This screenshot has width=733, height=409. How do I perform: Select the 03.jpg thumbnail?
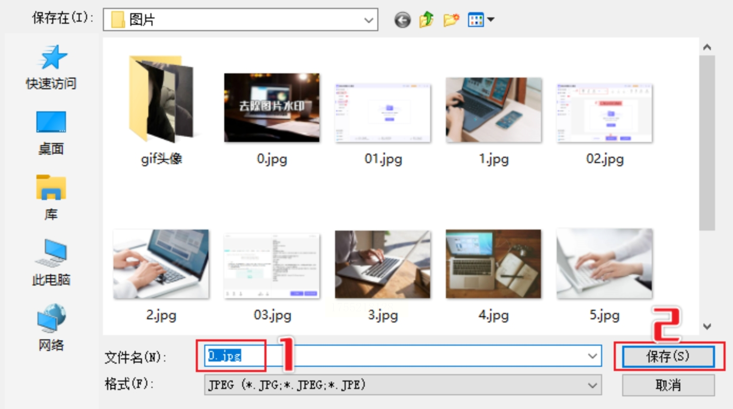pyautogui.click(x=272, y=265)
